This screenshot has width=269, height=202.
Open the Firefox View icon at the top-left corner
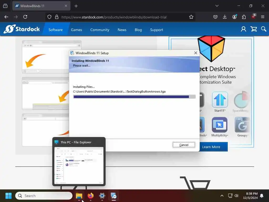[x=5, y=6]
